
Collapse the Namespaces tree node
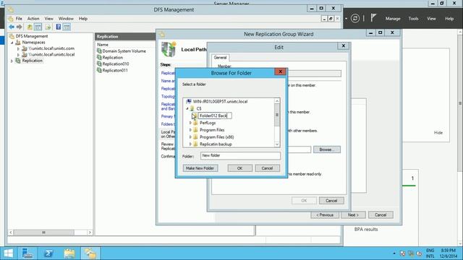coord(12,43)
